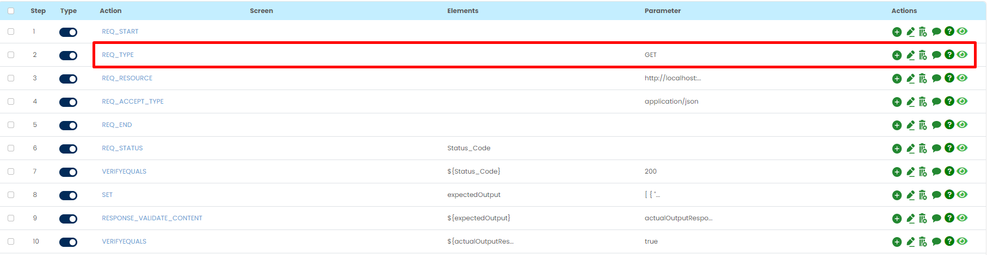Edit the REQ_TYPE step with pencil icon

click(x=910, y=55)
